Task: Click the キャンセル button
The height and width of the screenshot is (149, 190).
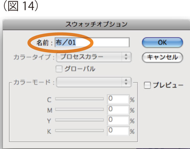Action: coord(162,57)
